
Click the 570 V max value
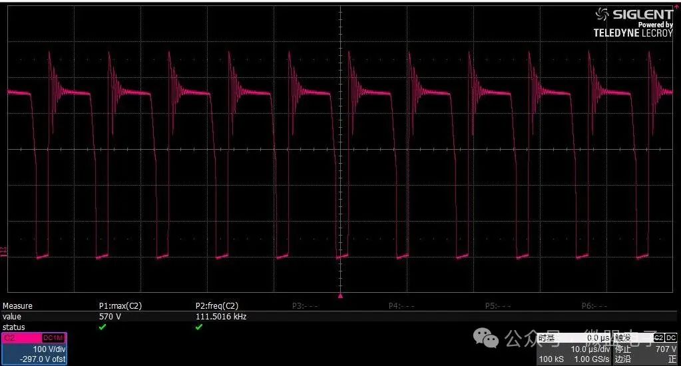coord(110,317)
